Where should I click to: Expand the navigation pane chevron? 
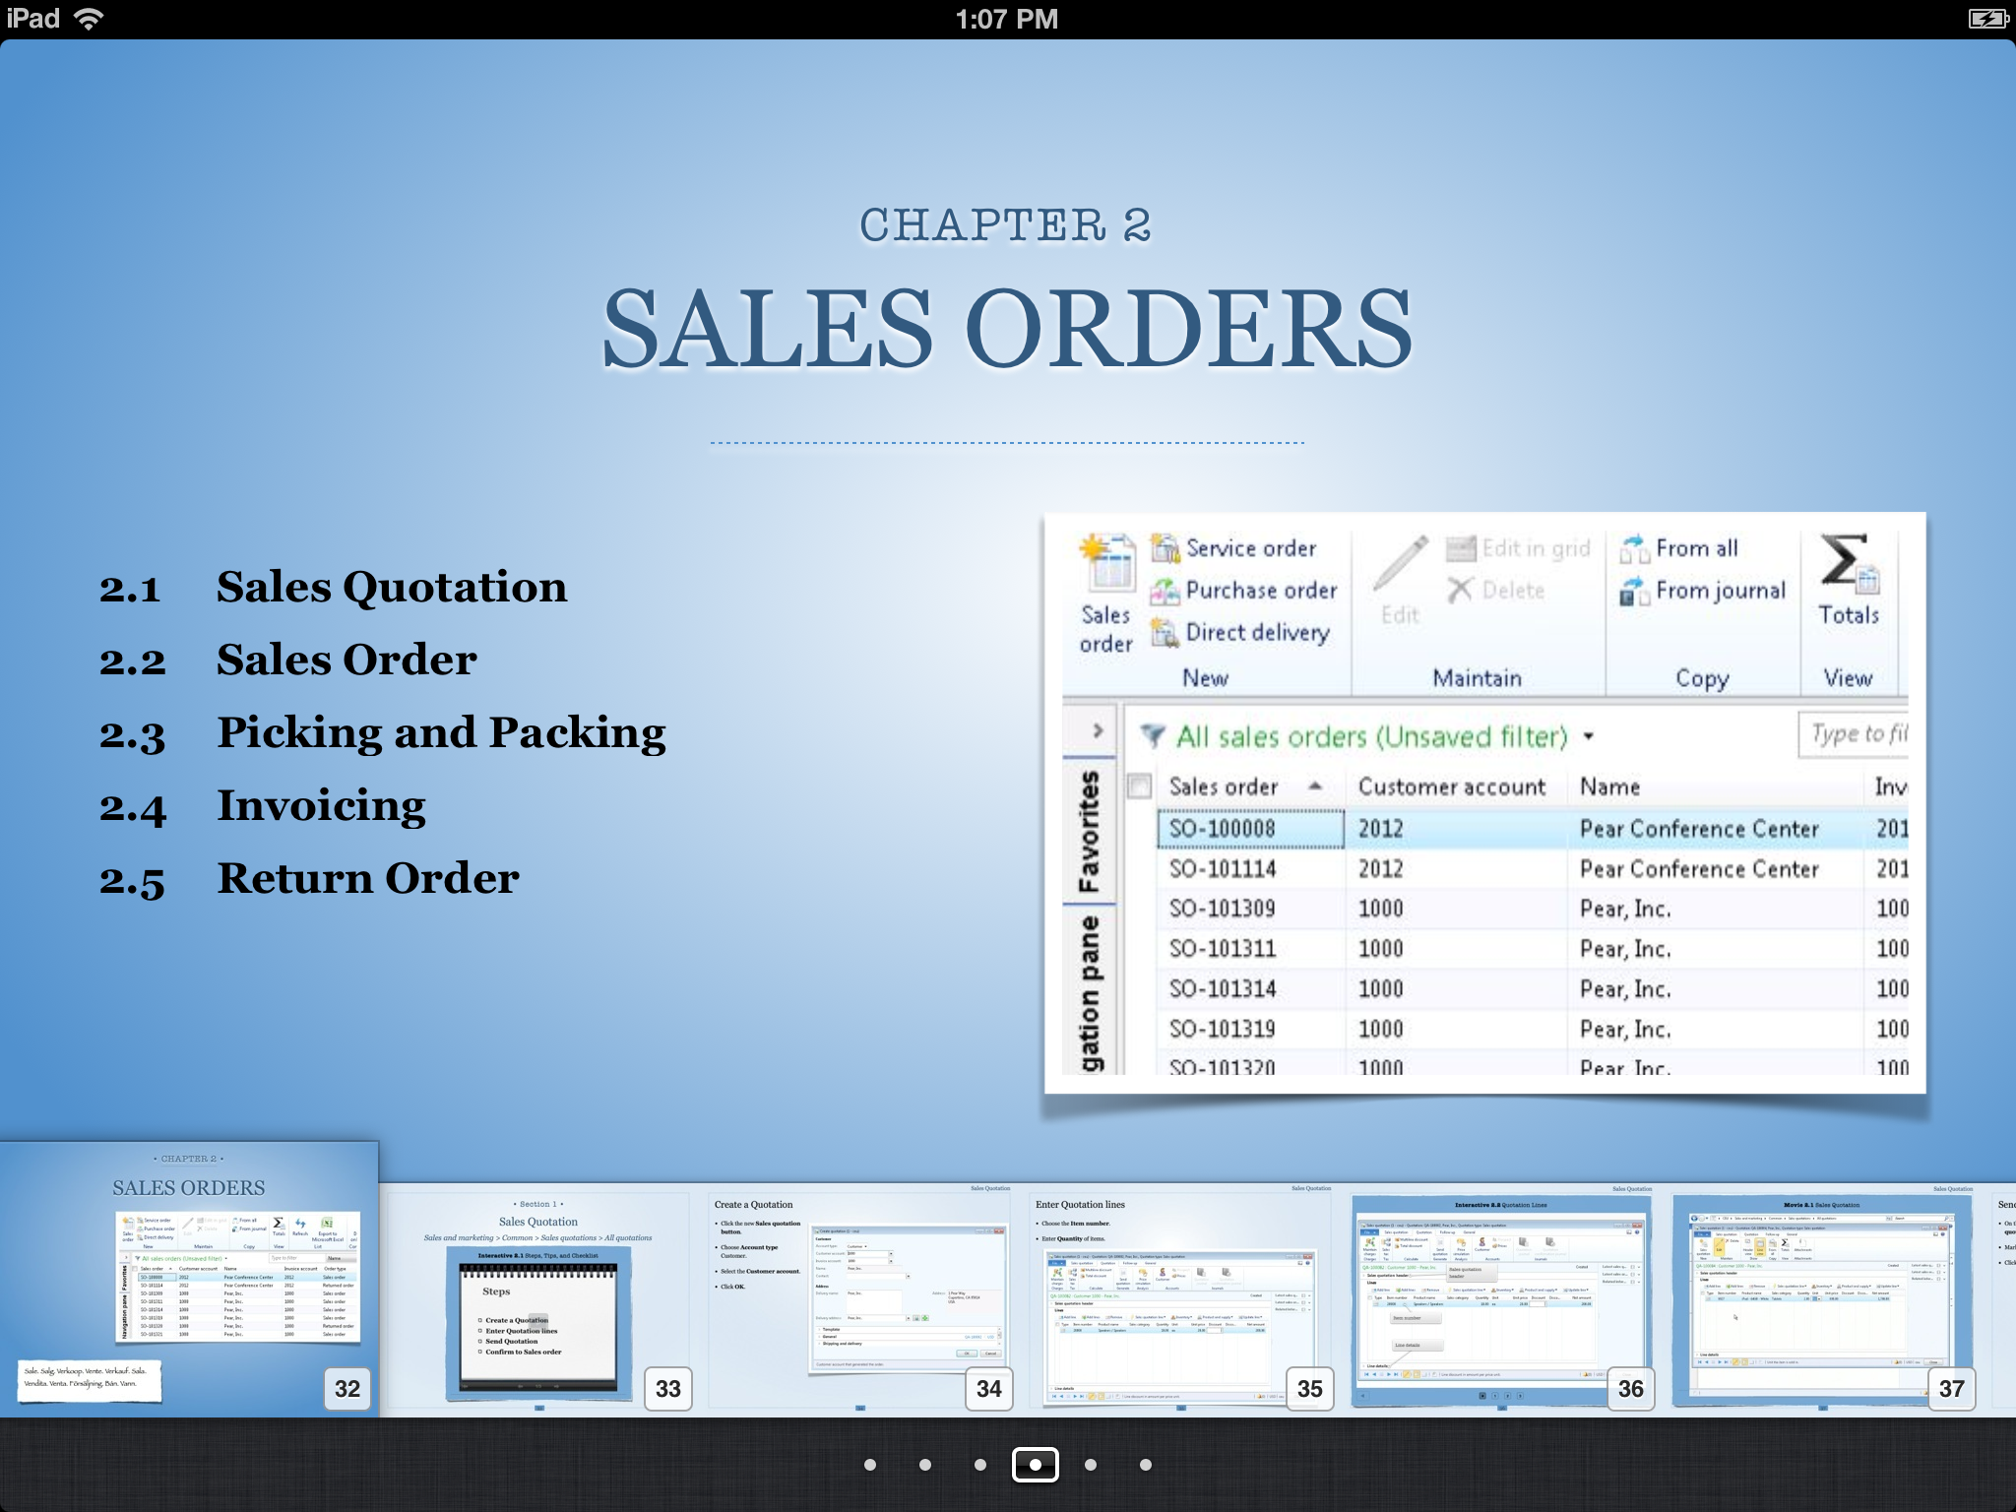coord(1098,731)
